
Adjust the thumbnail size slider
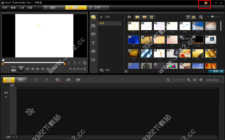tap(213, 17)
